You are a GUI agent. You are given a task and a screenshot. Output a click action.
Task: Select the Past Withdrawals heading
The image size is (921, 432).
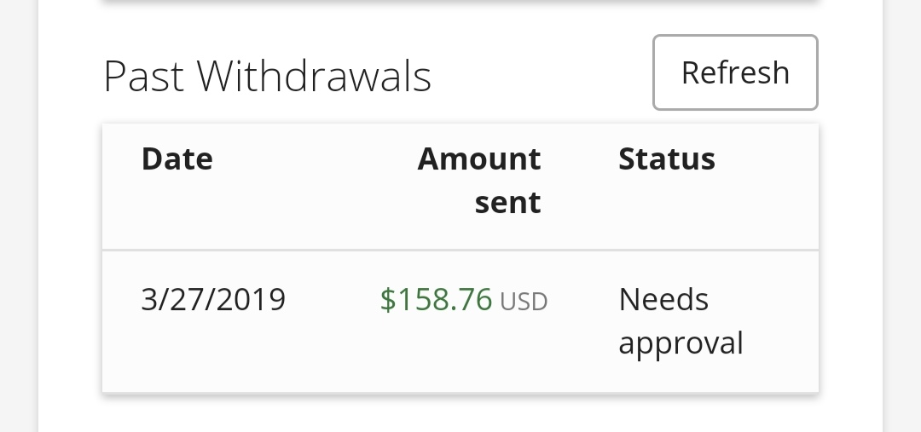267,76
